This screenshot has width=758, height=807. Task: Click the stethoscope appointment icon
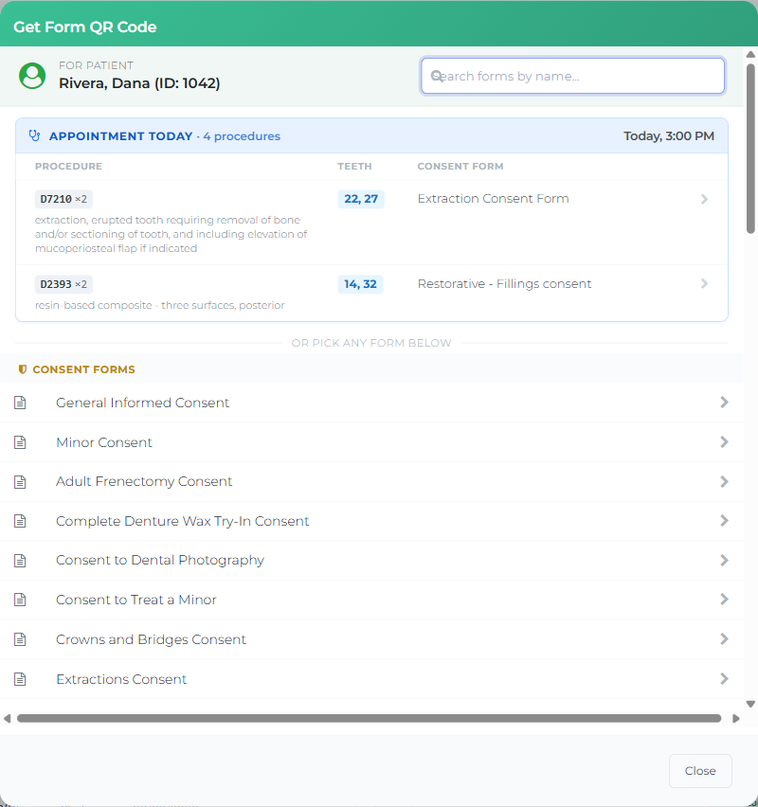point(34,135)
